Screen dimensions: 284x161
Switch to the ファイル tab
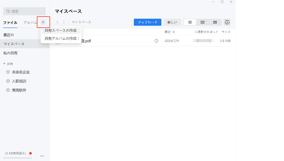10,23
